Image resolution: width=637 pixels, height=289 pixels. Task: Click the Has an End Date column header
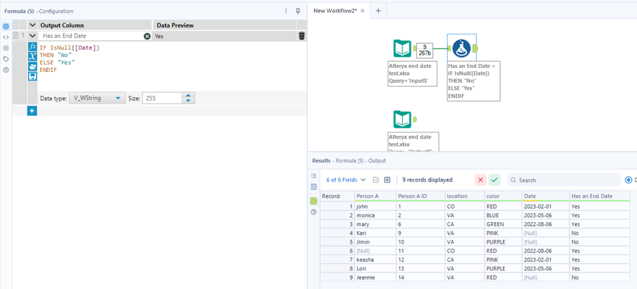pyautogui.click(x=599, y=196)
